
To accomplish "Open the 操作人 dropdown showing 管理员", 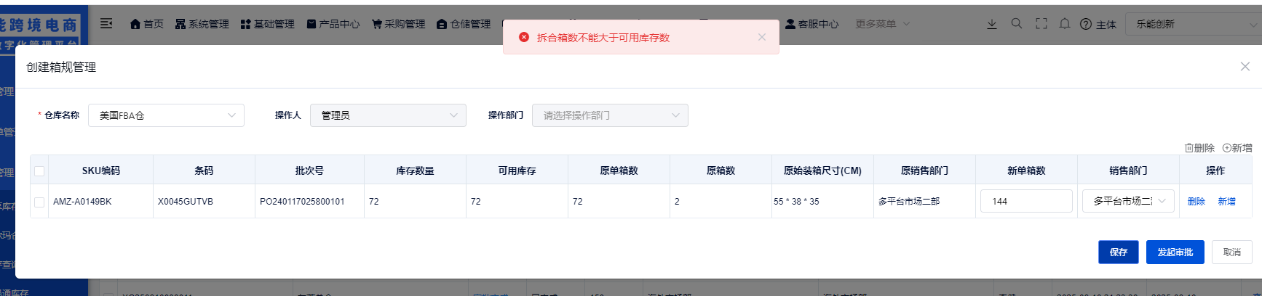I will 388,115.
